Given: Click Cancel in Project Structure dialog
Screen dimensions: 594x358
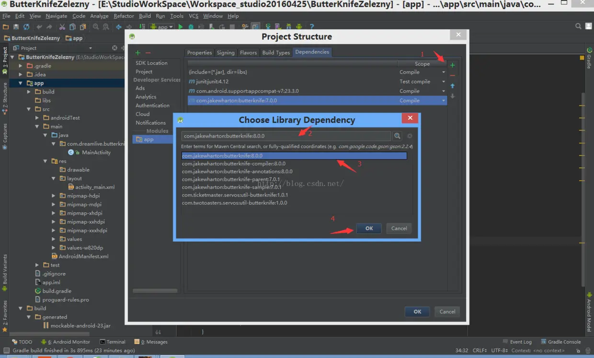Looking at the screenshot, I should 447,312.
